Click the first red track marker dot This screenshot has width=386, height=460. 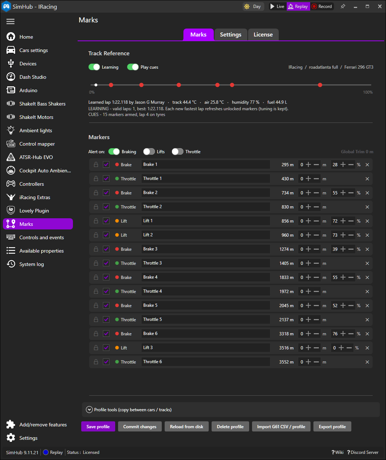111,85
